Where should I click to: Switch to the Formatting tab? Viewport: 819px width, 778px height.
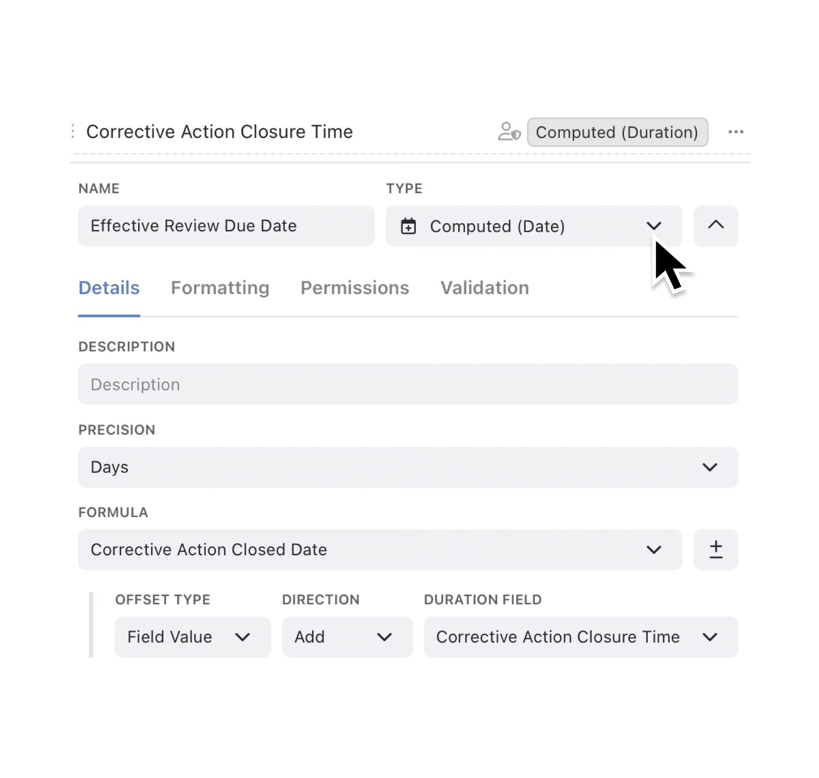click(220, 287)
